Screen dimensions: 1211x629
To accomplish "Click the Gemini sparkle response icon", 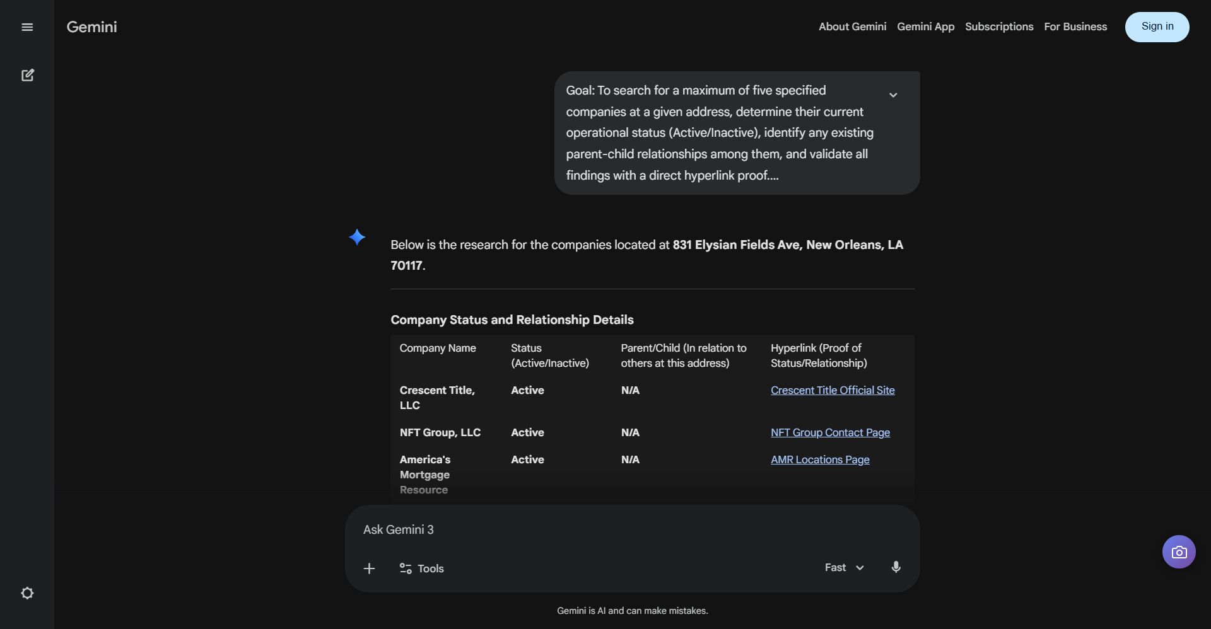I will [x=357, y=237].
